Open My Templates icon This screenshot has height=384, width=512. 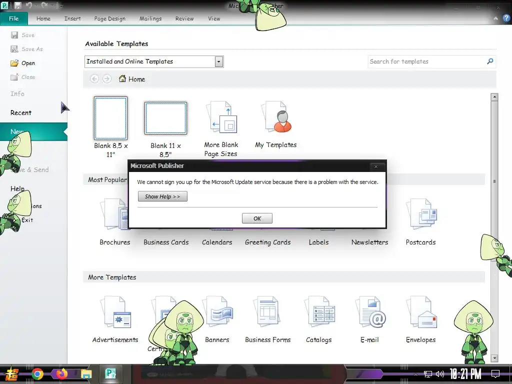click(276, 116)
